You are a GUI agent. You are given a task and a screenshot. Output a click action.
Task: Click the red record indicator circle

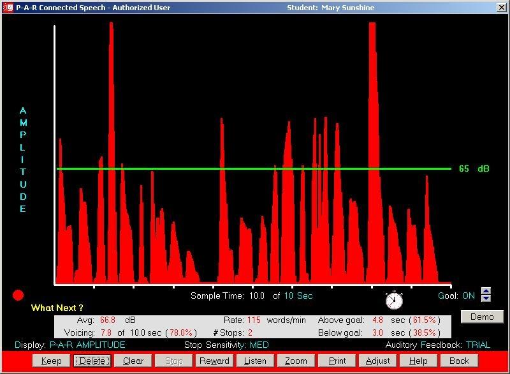click(x=18, y=295)
